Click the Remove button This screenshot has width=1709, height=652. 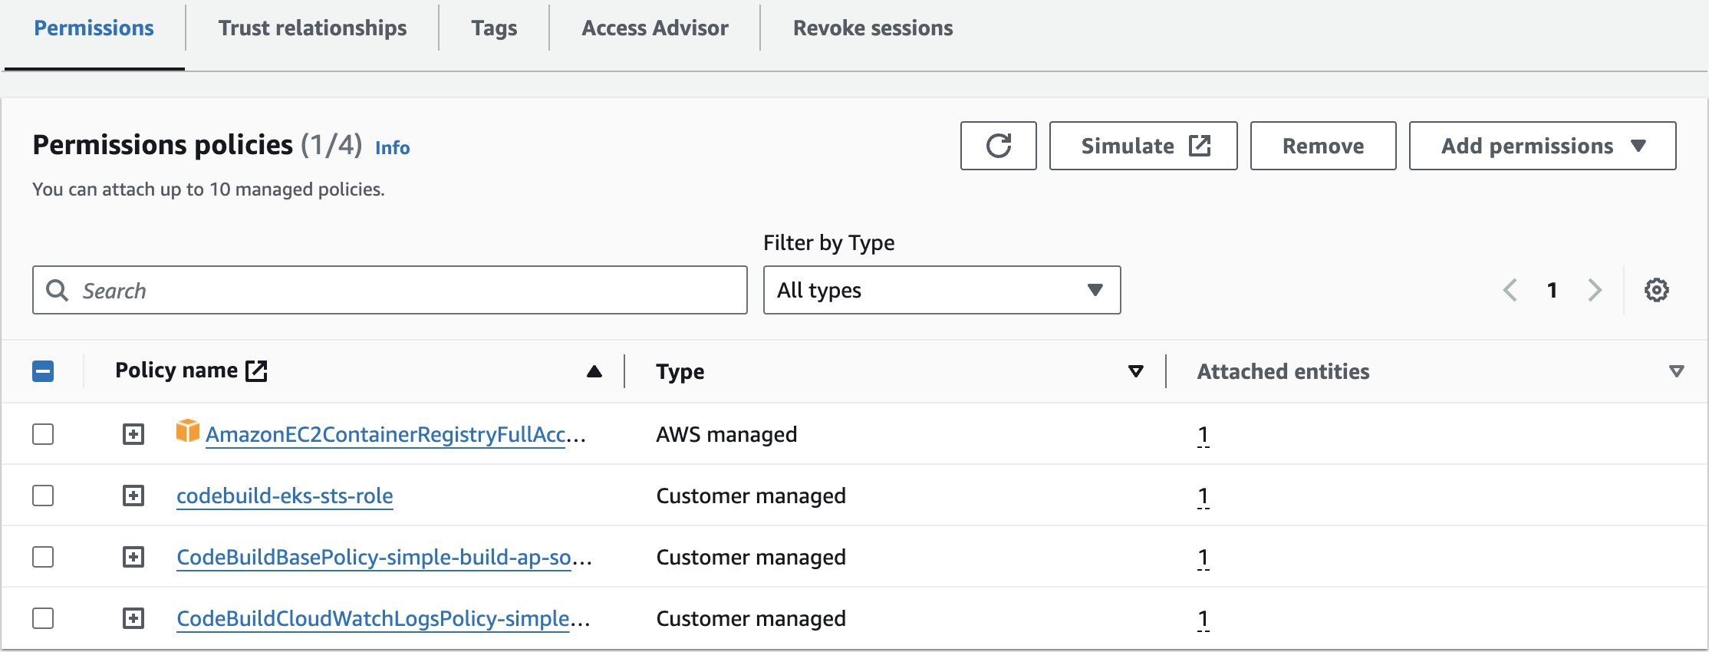tap(1322, 146)
